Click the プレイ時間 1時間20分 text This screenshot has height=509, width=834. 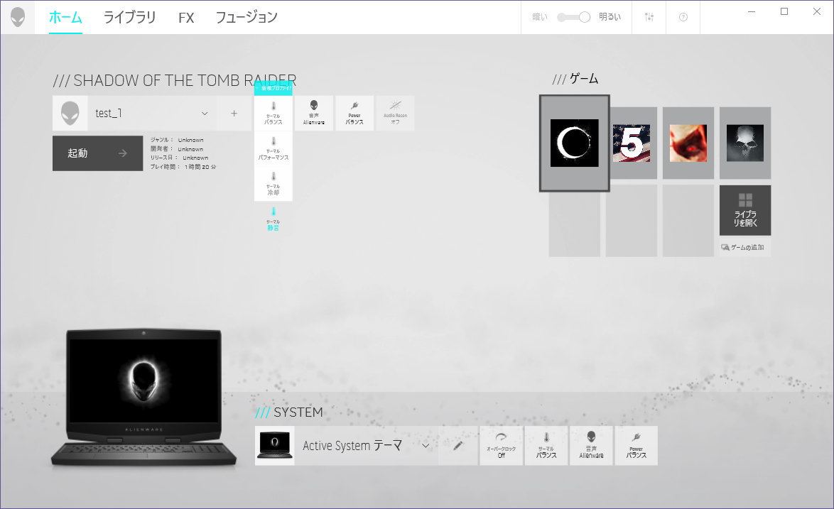(183, 167)
